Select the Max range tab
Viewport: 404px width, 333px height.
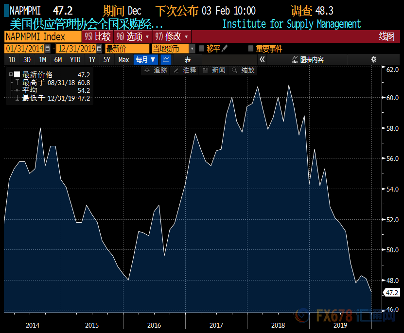pos(123,59)
